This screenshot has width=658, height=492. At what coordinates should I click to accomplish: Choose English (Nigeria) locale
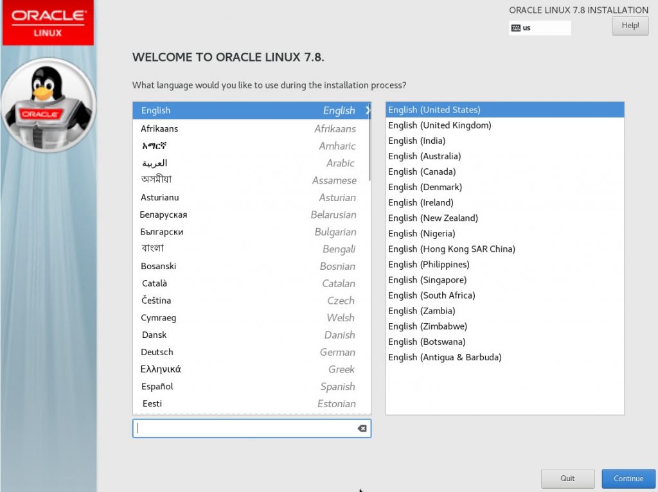[505, 234]
